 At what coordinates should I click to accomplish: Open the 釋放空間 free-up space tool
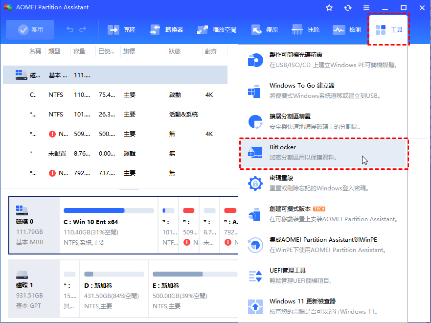pos(217,30)
